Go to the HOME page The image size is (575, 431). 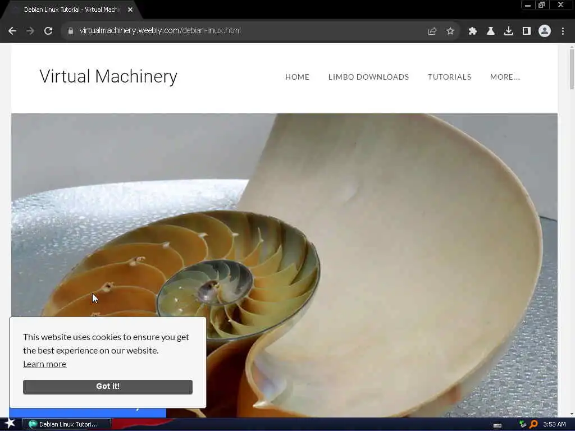pyautogui.click(x=298, y=77)
